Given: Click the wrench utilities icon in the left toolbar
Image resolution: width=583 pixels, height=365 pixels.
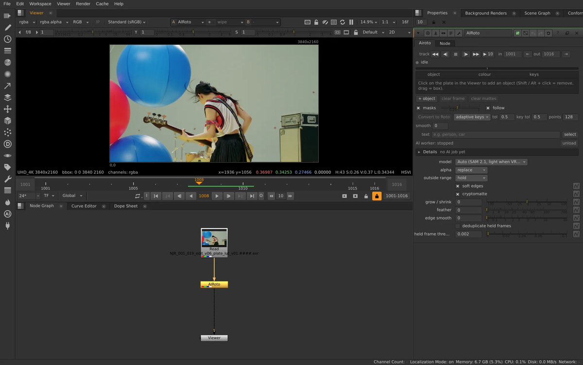Looking at the screenshot, I should 8,179.
